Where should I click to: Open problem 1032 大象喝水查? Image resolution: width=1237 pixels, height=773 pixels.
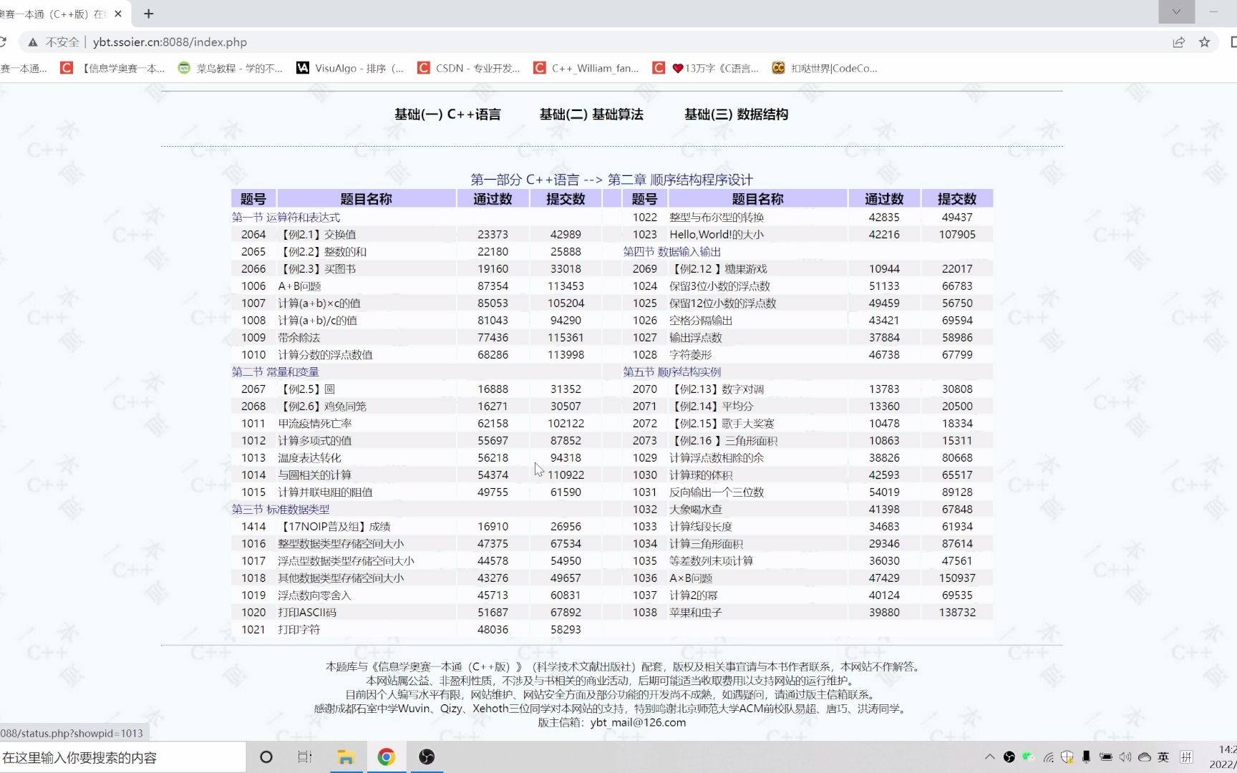tap(696, 510)
